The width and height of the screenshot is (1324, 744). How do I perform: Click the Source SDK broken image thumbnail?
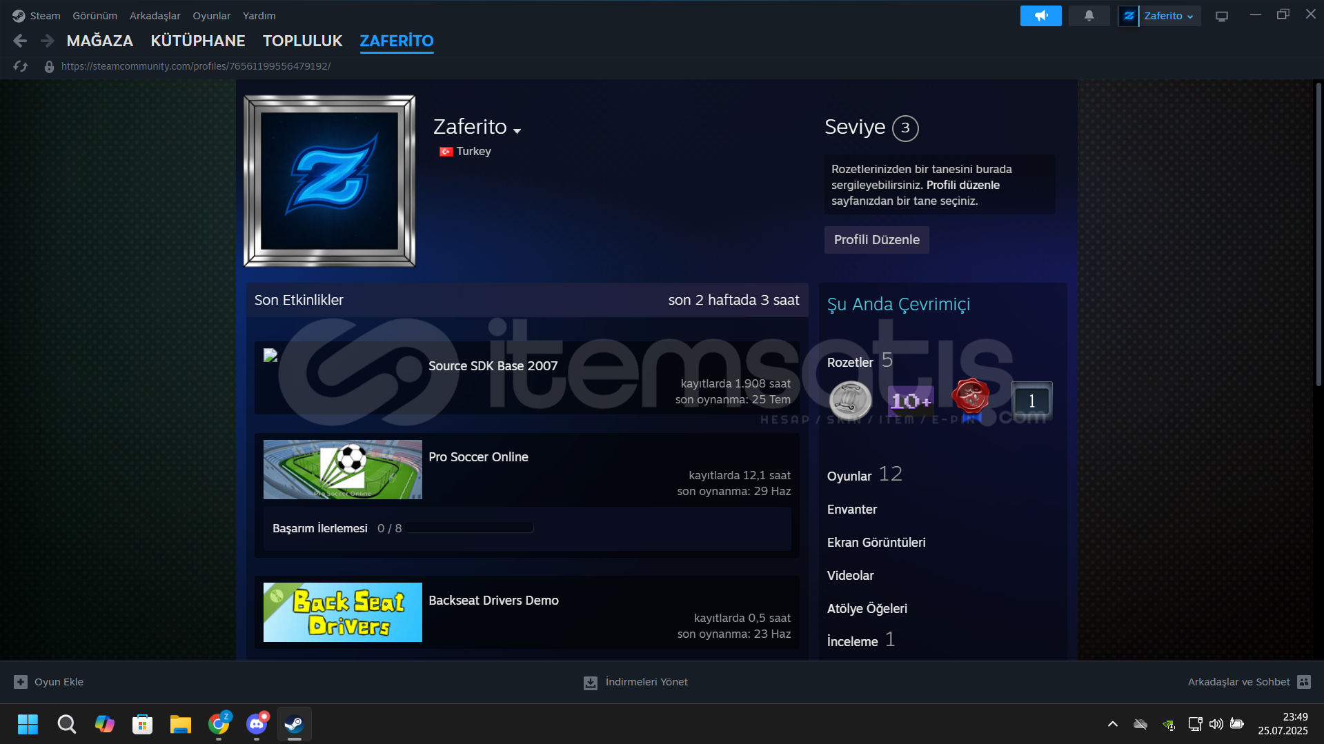click(270, 355)
